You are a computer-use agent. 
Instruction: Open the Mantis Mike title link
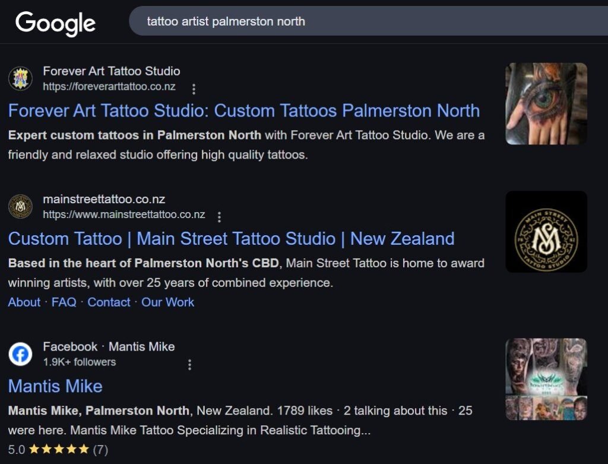(x=55, y=386)
